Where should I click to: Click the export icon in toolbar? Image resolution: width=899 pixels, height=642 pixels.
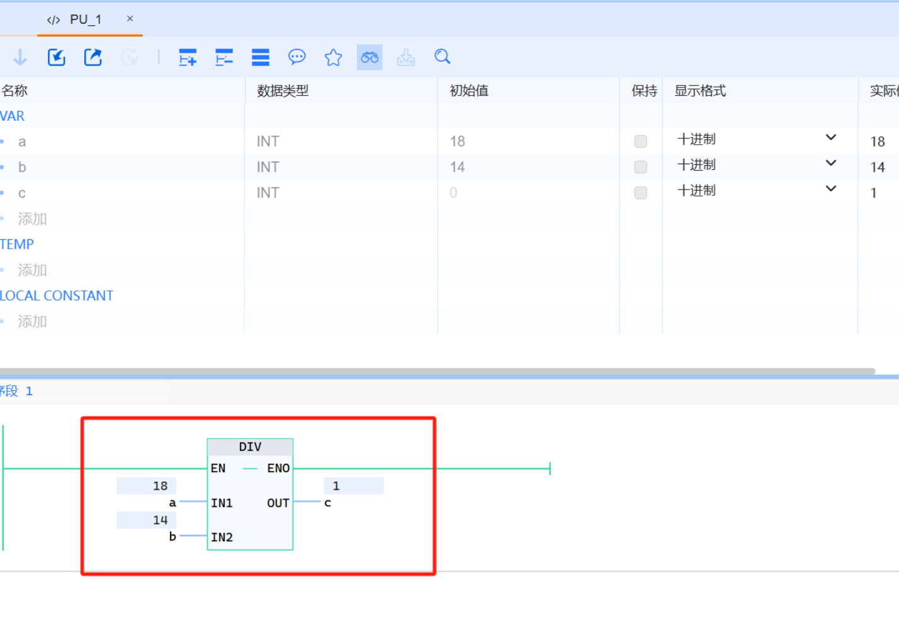93,57
